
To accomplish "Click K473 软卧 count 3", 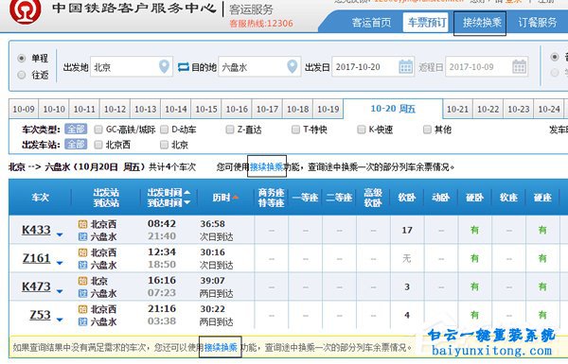I will [x=407, y=286].
